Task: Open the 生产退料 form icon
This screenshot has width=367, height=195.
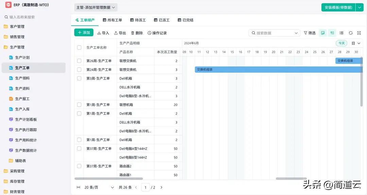Action: coord(11,88)
